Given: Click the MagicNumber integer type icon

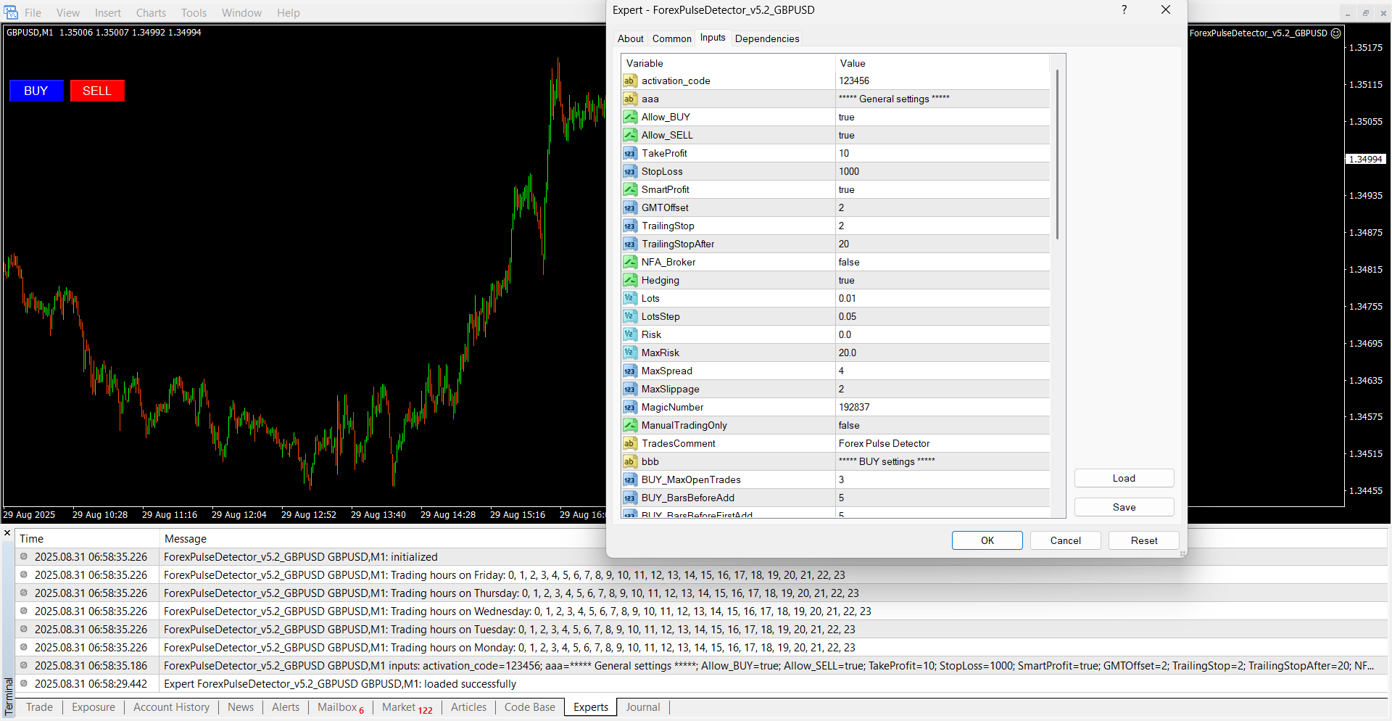Looking at the screenshot, I should coord(630,407).
